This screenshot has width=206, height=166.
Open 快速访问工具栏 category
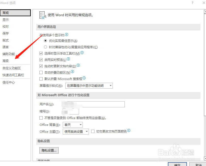15,75
